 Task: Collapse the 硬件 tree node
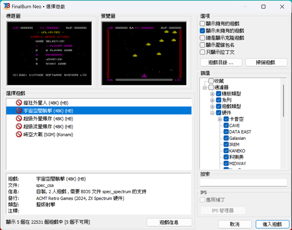pos(212,113)
